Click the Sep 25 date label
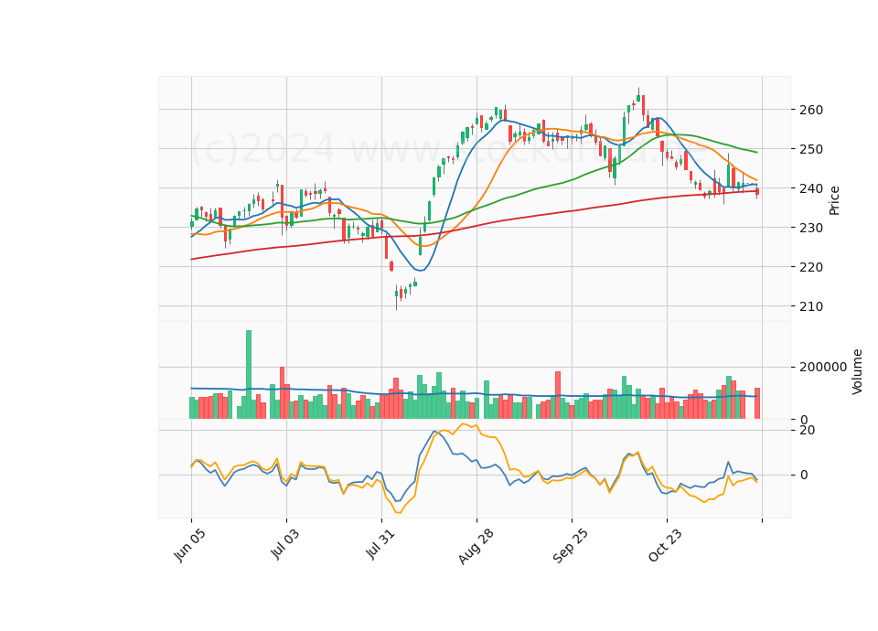 pos(571,546)
